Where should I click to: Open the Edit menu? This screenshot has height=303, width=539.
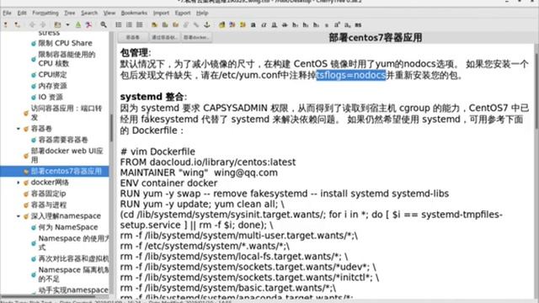(22, 13)
